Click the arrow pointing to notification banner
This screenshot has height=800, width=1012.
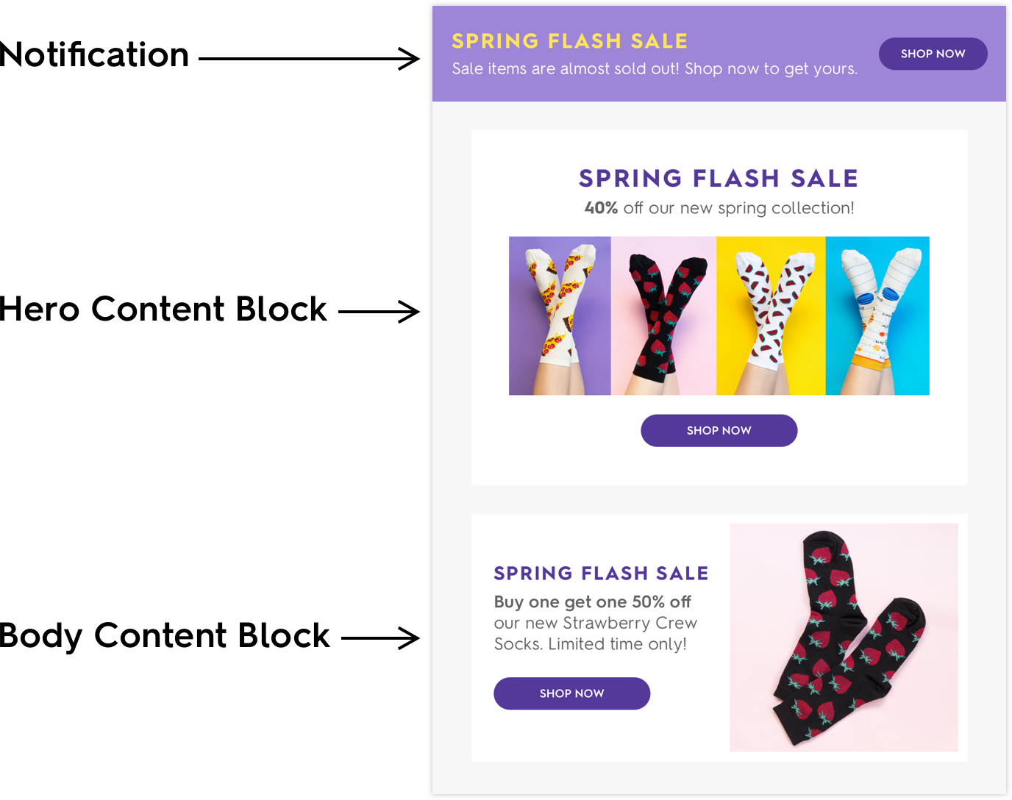pos(309,58)
